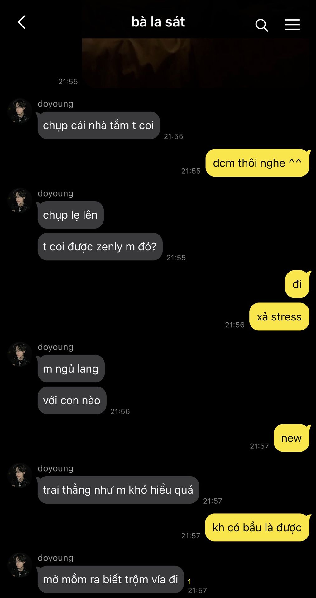Viewport: 316px width, 598px height.
Task: Tap the unread count '1' indicator
Action: (189, 581)
